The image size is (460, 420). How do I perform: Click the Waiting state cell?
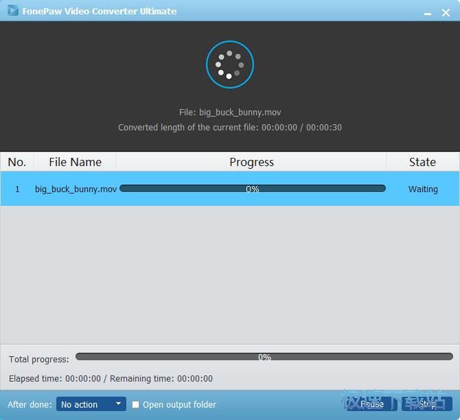click(x=423, y=189)
